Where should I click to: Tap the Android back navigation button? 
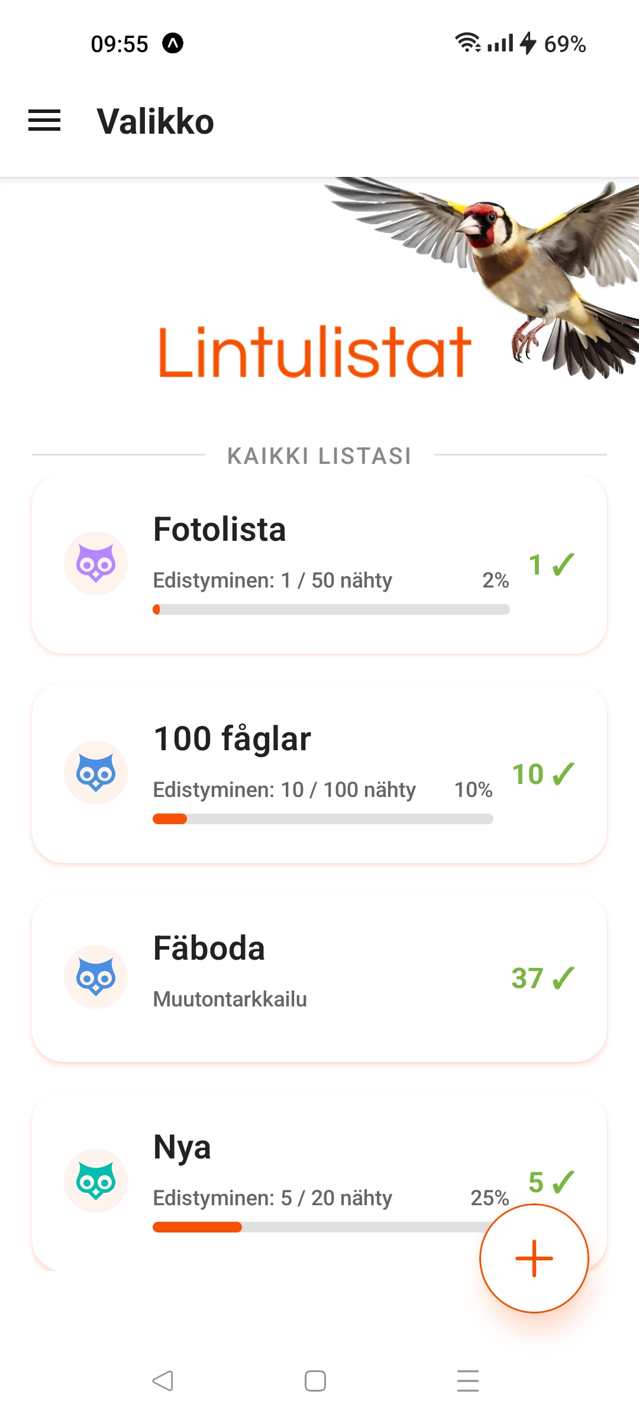(x=163, y=1381)
